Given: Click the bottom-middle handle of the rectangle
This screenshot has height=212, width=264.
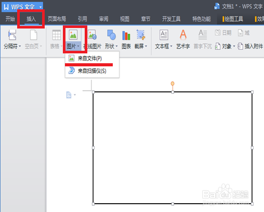Looking at the screenshot, I should coord(173,204).
